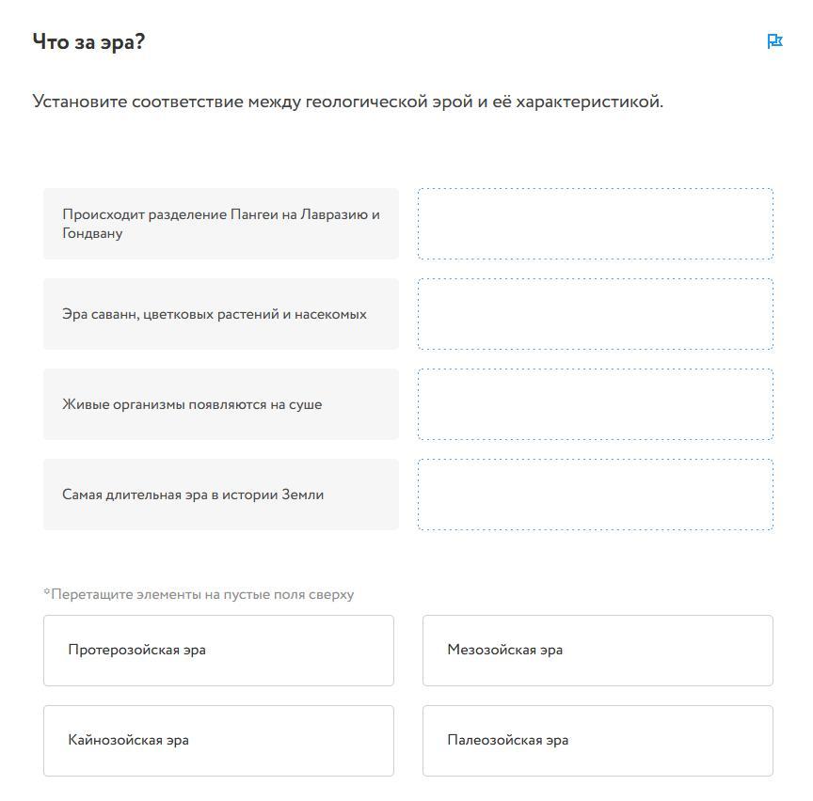Click the word характеристикой in the instruction

589,102
